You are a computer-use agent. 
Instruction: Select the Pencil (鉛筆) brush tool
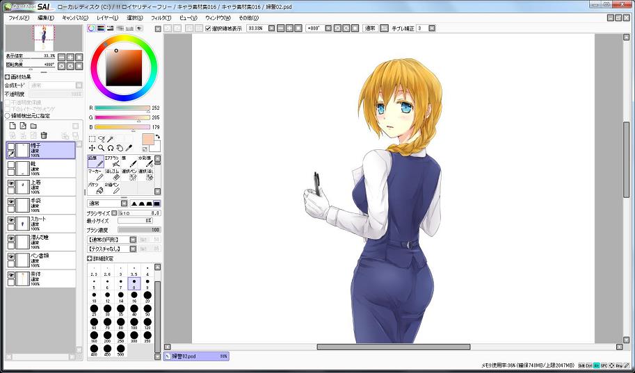pyautogui.click(x=95, y=160)
